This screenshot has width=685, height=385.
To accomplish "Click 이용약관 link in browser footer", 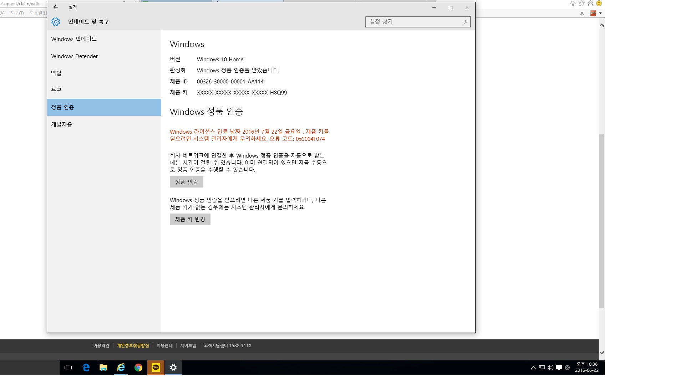I will [x=101, y=345].
